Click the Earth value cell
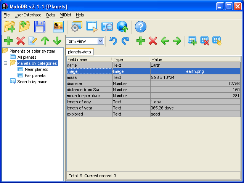The height and width of the screenshot is (183, 244). (195, 65)
